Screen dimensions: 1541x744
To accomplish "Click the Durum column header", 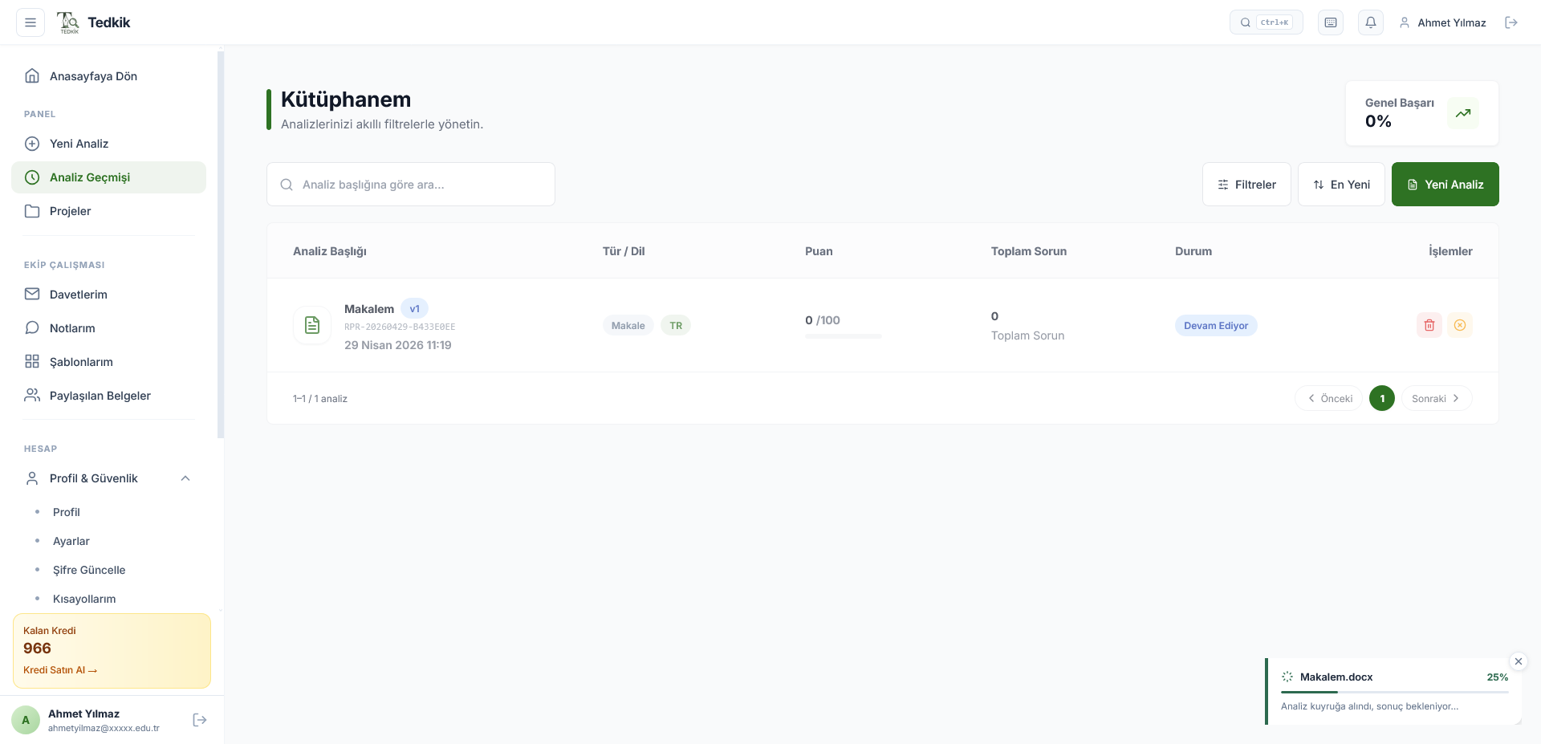I will [1193, 251].
